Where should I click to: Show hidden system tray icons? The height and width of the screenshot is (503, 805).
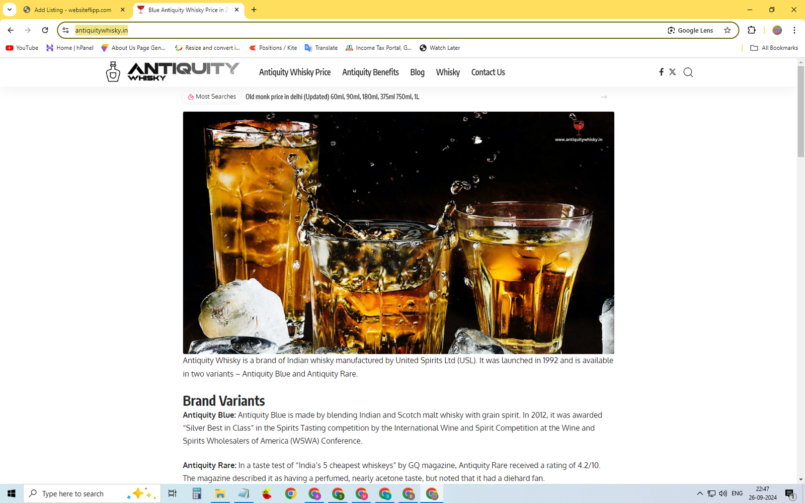[x=699, y=493]
